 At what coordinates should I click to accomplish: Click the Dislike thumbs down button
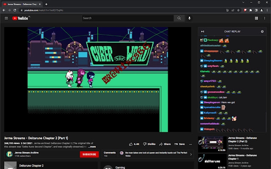click(149, 144)
